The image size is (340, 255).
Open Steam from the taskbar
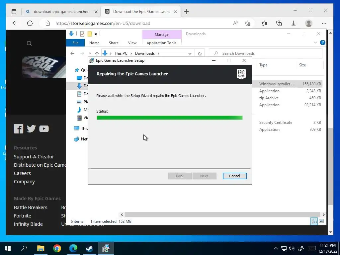[89, 248]
